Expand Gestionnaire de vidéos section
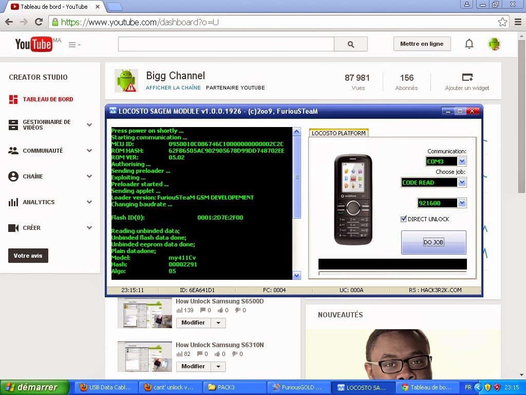 [89, 124]
